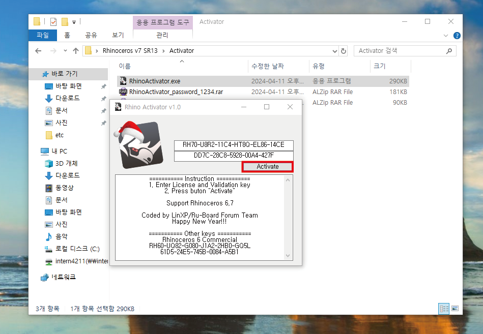Select 네트워크 in the navigation pane

tap(64, 277)
